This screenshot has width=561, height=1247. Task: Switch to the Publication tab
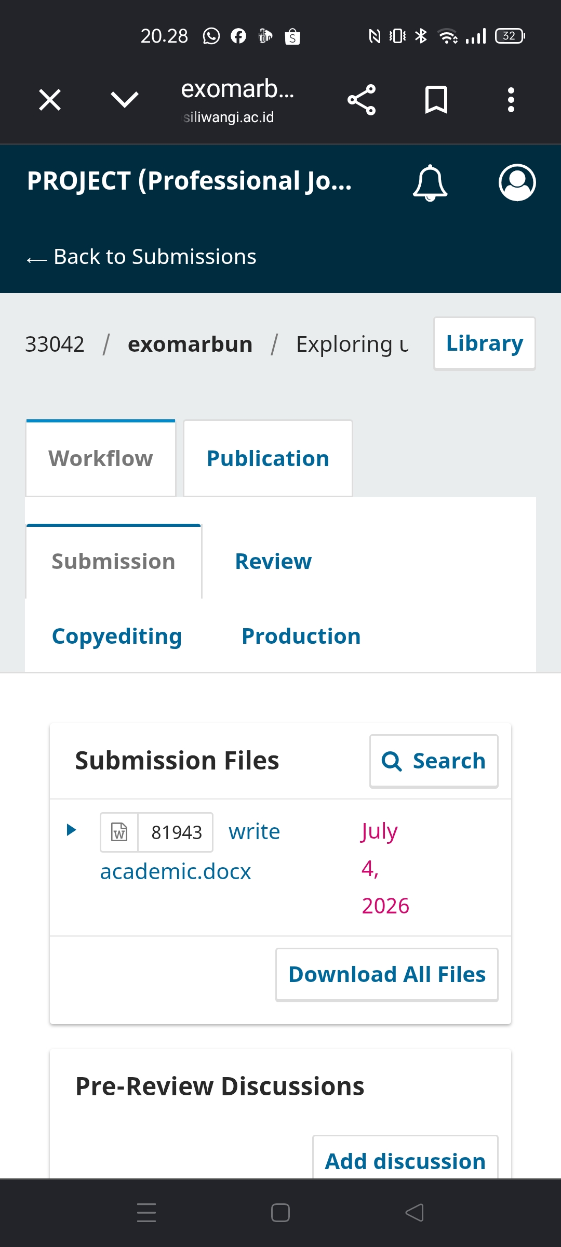(268, 459)
